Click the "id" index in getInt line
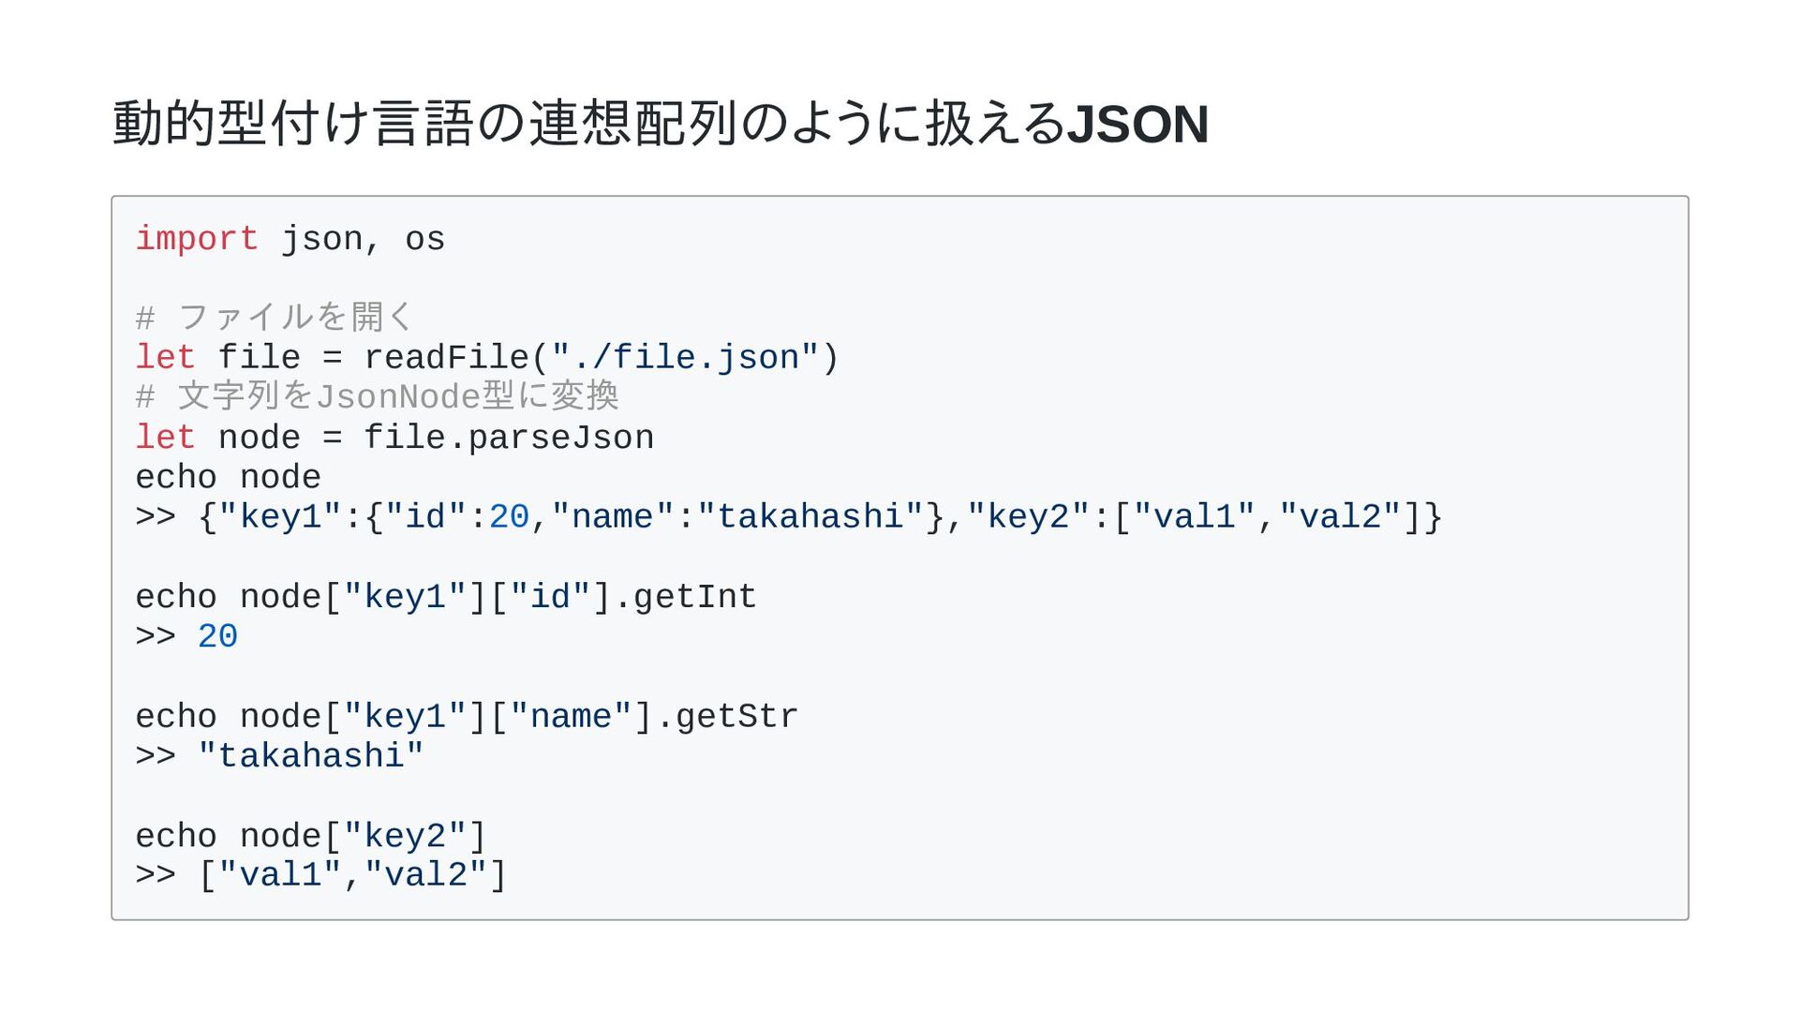This screenshot has height=1012, width=1799. coord(550,597)
